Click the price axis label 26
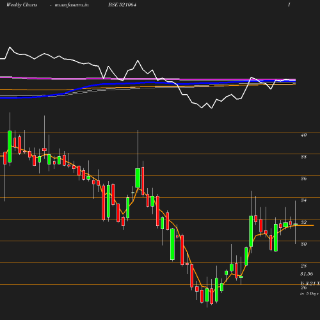320x320 pixels. 303,287
